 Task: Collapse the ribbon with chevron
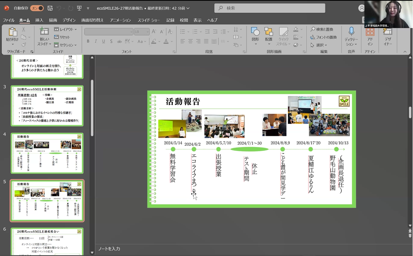(x=405, y=52)
